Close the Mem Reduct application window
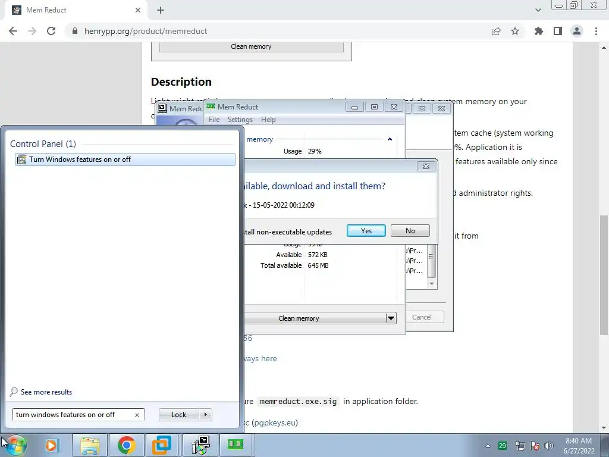 tap(394, 107)
